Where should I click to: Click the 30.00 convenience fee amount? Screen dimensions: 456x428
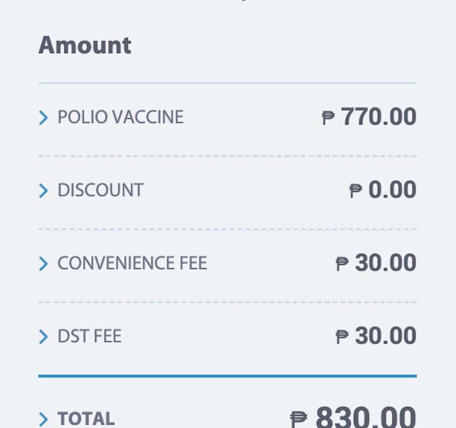[385, 263]
